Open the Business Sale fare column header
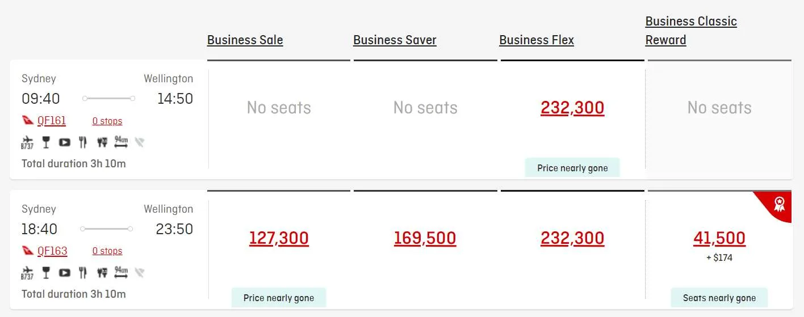The image size is (804, 317). [x=245, y=40]
